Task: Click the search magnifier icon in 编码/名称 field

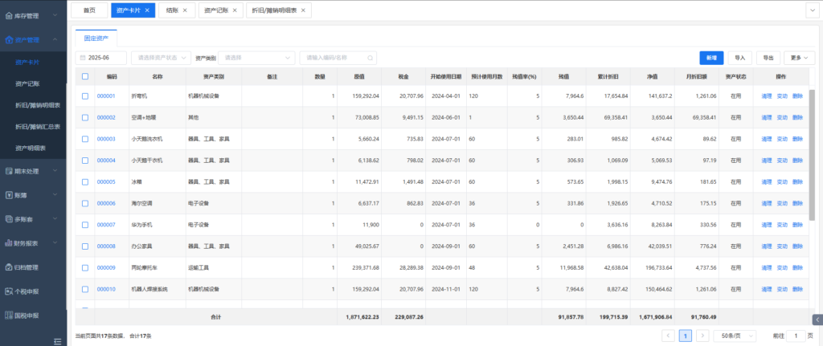Action: coord(370,58)
